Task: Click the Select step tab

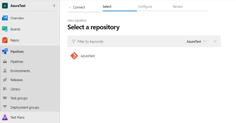Action: pos(107,7)
